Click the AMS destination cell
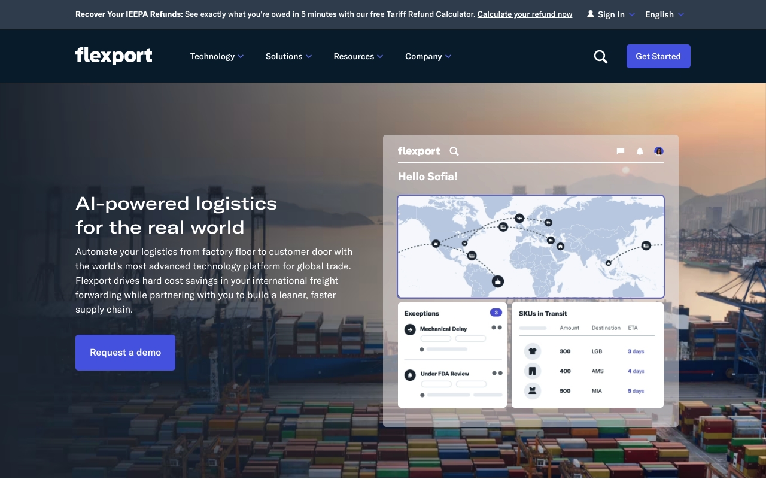The width and height of the screenshot is (766, 479). pyautogui.click(x=598, y=371)
